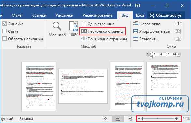Click the zoom slider handle
Image resolution: width=191 pixels, height=123 pixels.
coord(143,119)
